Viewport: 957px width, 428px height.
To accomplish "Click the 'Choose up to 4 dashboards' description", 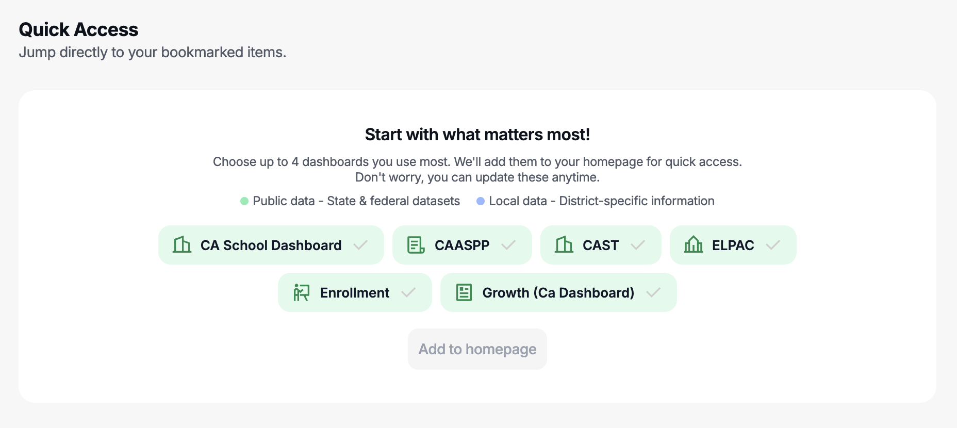I will [x=477, y=162].
